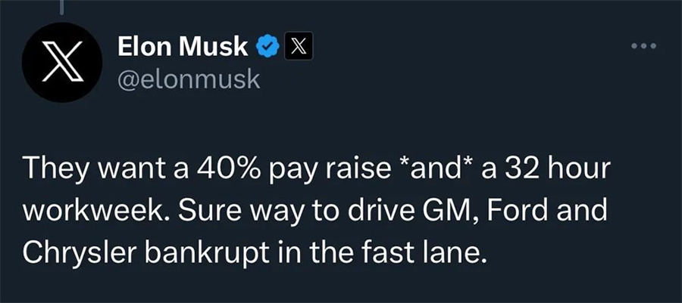Click the X affiliation badge beside name
Screen dimensions: 682x303
(x=294, y=48)
